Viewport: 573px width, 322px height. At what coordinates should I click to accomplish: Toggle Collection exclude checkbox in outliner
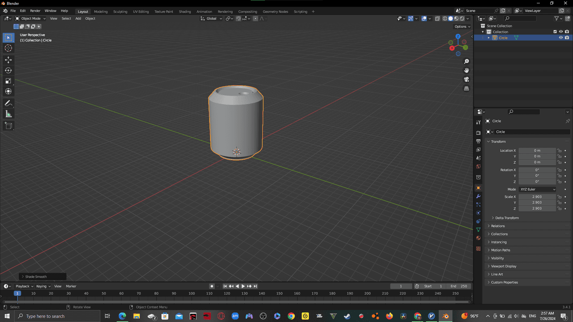555,32
